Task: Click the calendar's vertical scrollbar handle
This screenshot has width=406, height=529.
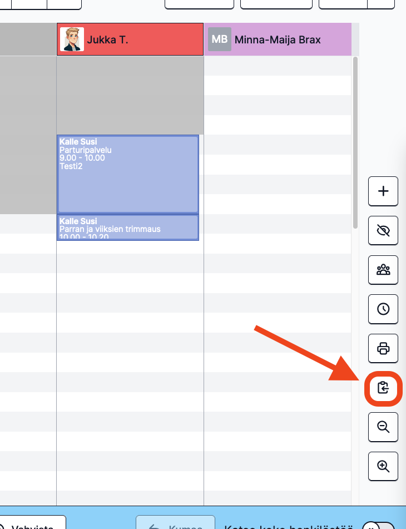Action: (355, 143)
